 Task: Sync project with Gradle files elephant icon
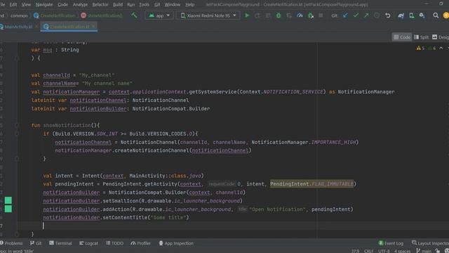pyautogui.click(x=401, y=15)
